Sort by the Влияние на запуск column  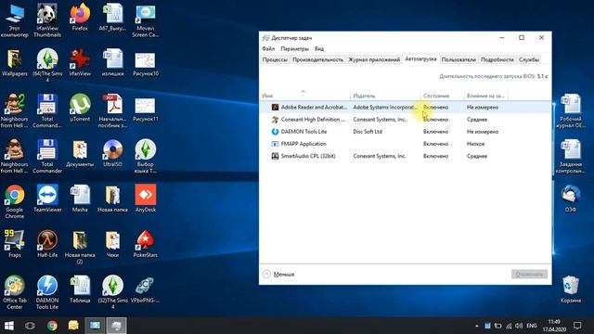(486, 96)
